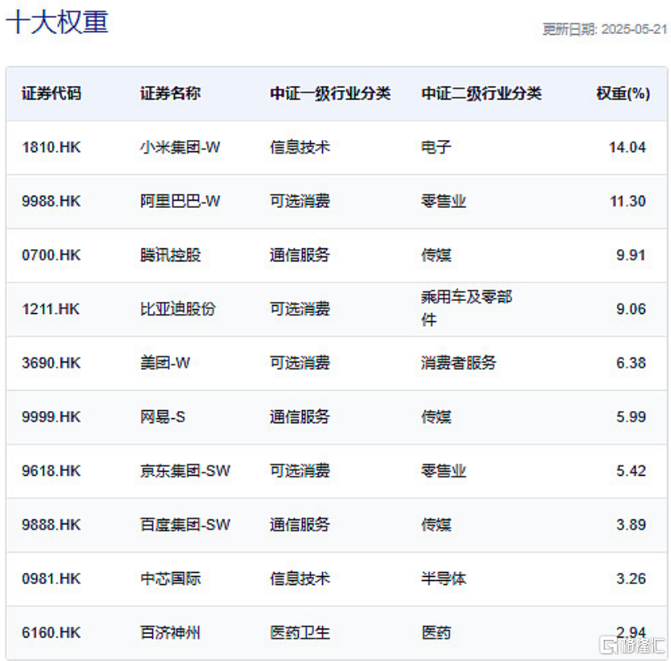Viewport: 671px width, 661px height.
Task: Click 零售业 in the 阿里巴巴 row
Action: [x=444, y=201]
